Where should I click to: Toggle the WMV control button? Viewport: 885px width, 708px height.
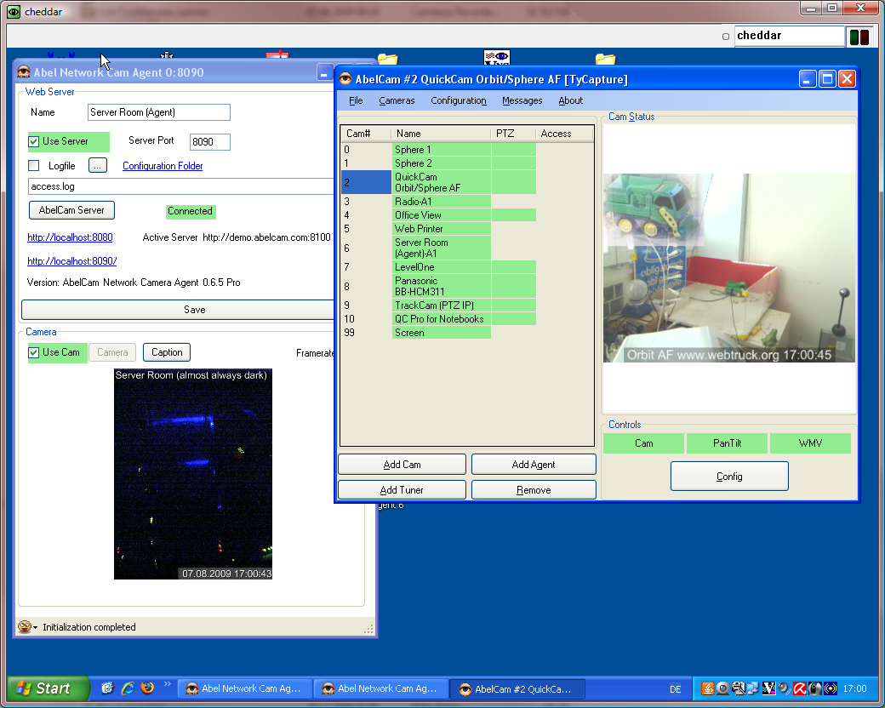(x=810, y=443)
